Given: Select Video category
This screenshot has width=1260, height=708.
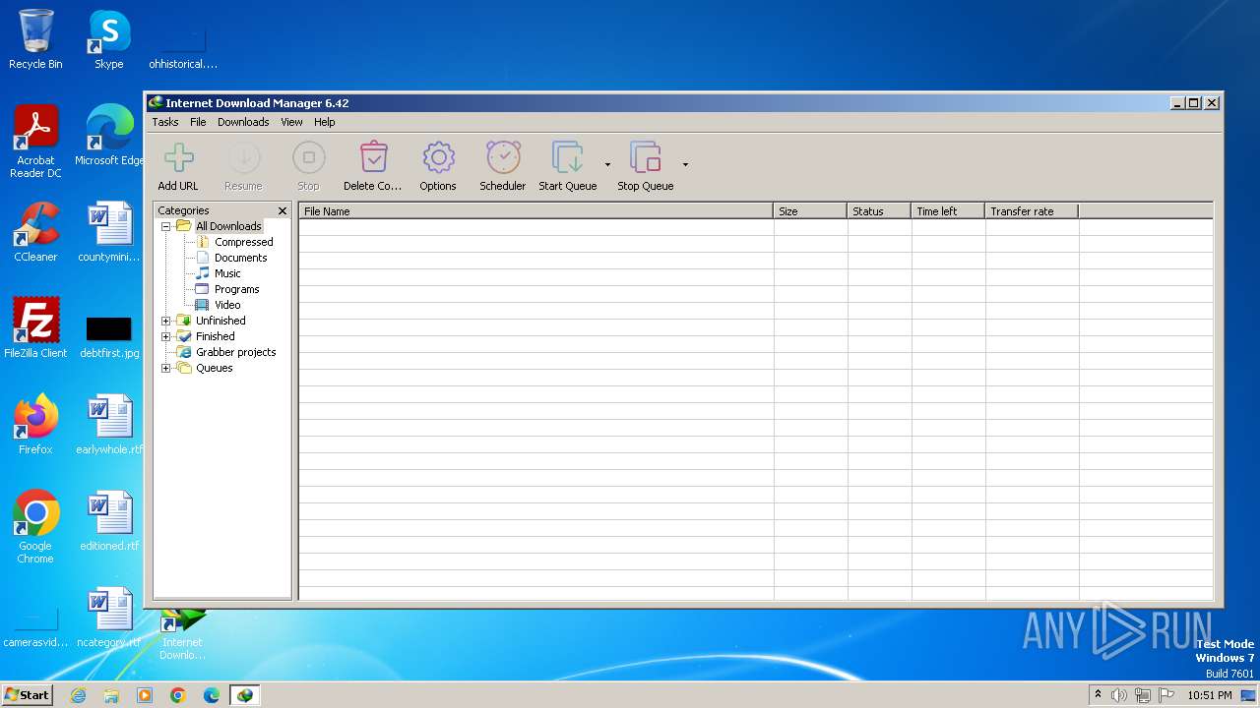Looking at the screenshot, I should (x=227, y=305).
